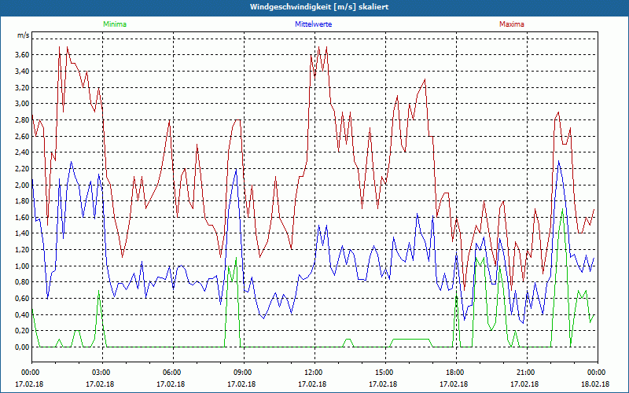629x393 pixels.
Task: Click the 3,60 y-axis value
Action: 23,55
